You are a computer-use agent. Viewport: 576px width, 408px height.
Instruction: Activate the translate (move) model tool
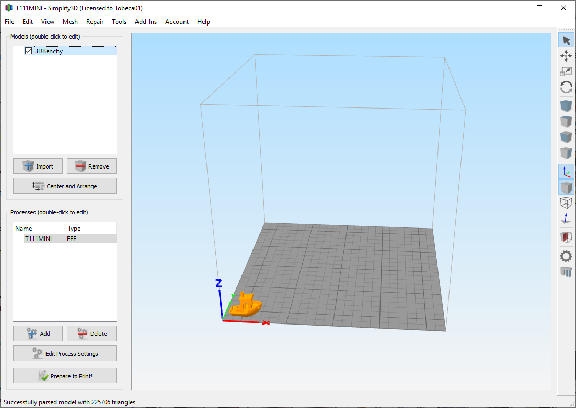click(566, 56)
